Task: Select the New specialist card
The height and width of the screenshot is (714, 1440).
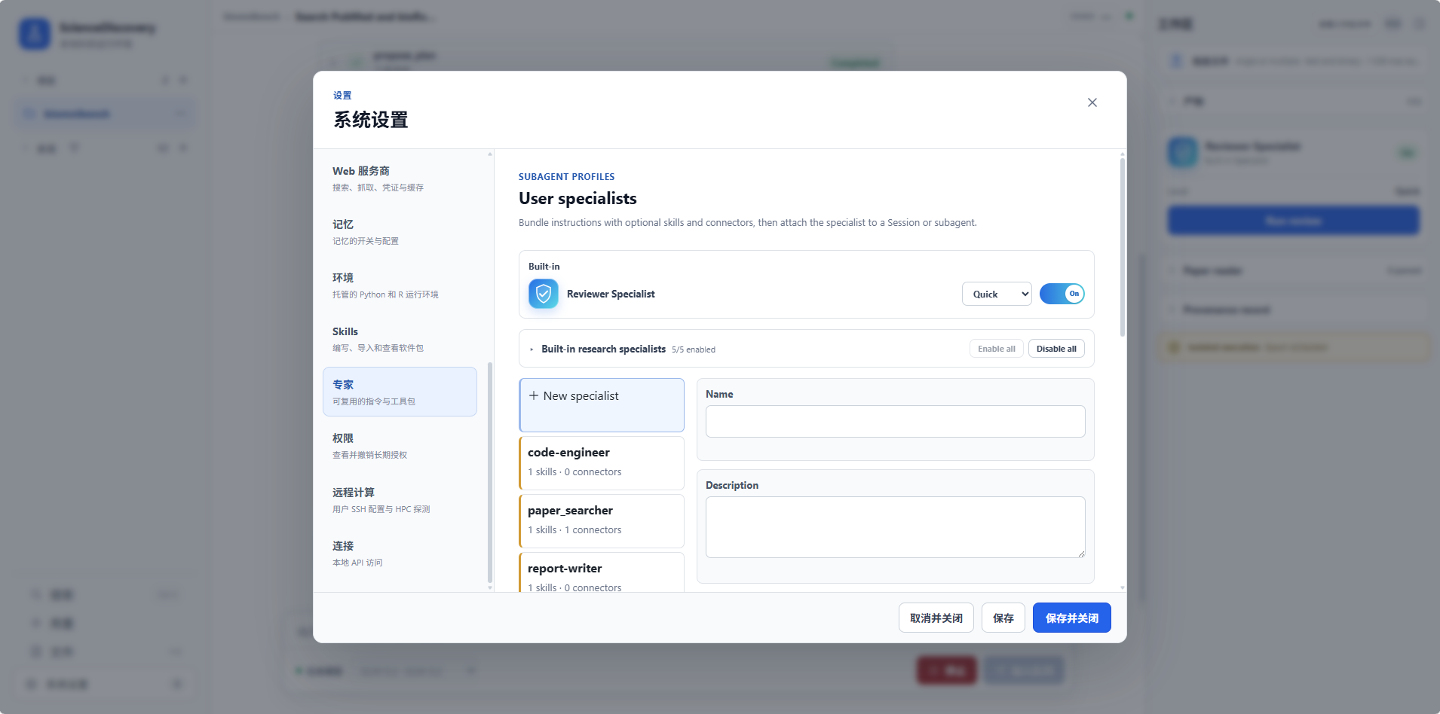Action: (x=602, y=405)
